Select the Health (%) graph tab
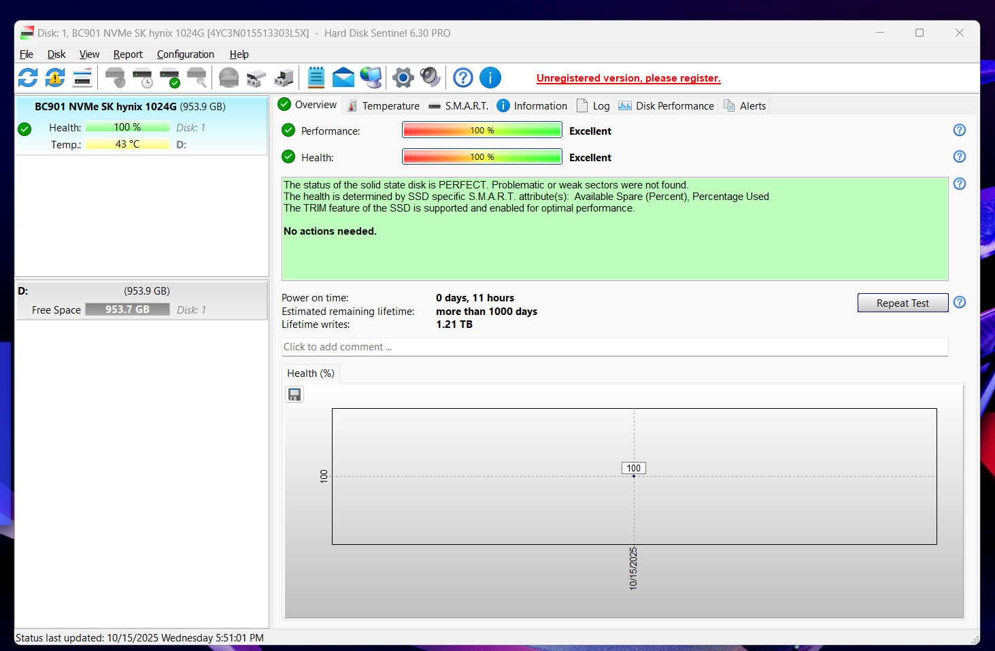 tap(311, 373)
